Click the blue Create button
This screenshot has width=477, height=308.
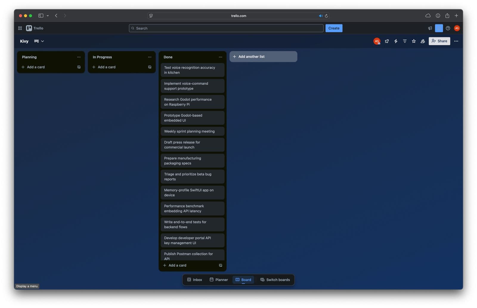334,28
